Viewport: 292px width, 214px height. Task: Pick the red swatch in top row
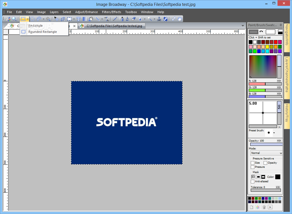pos(276,42)
